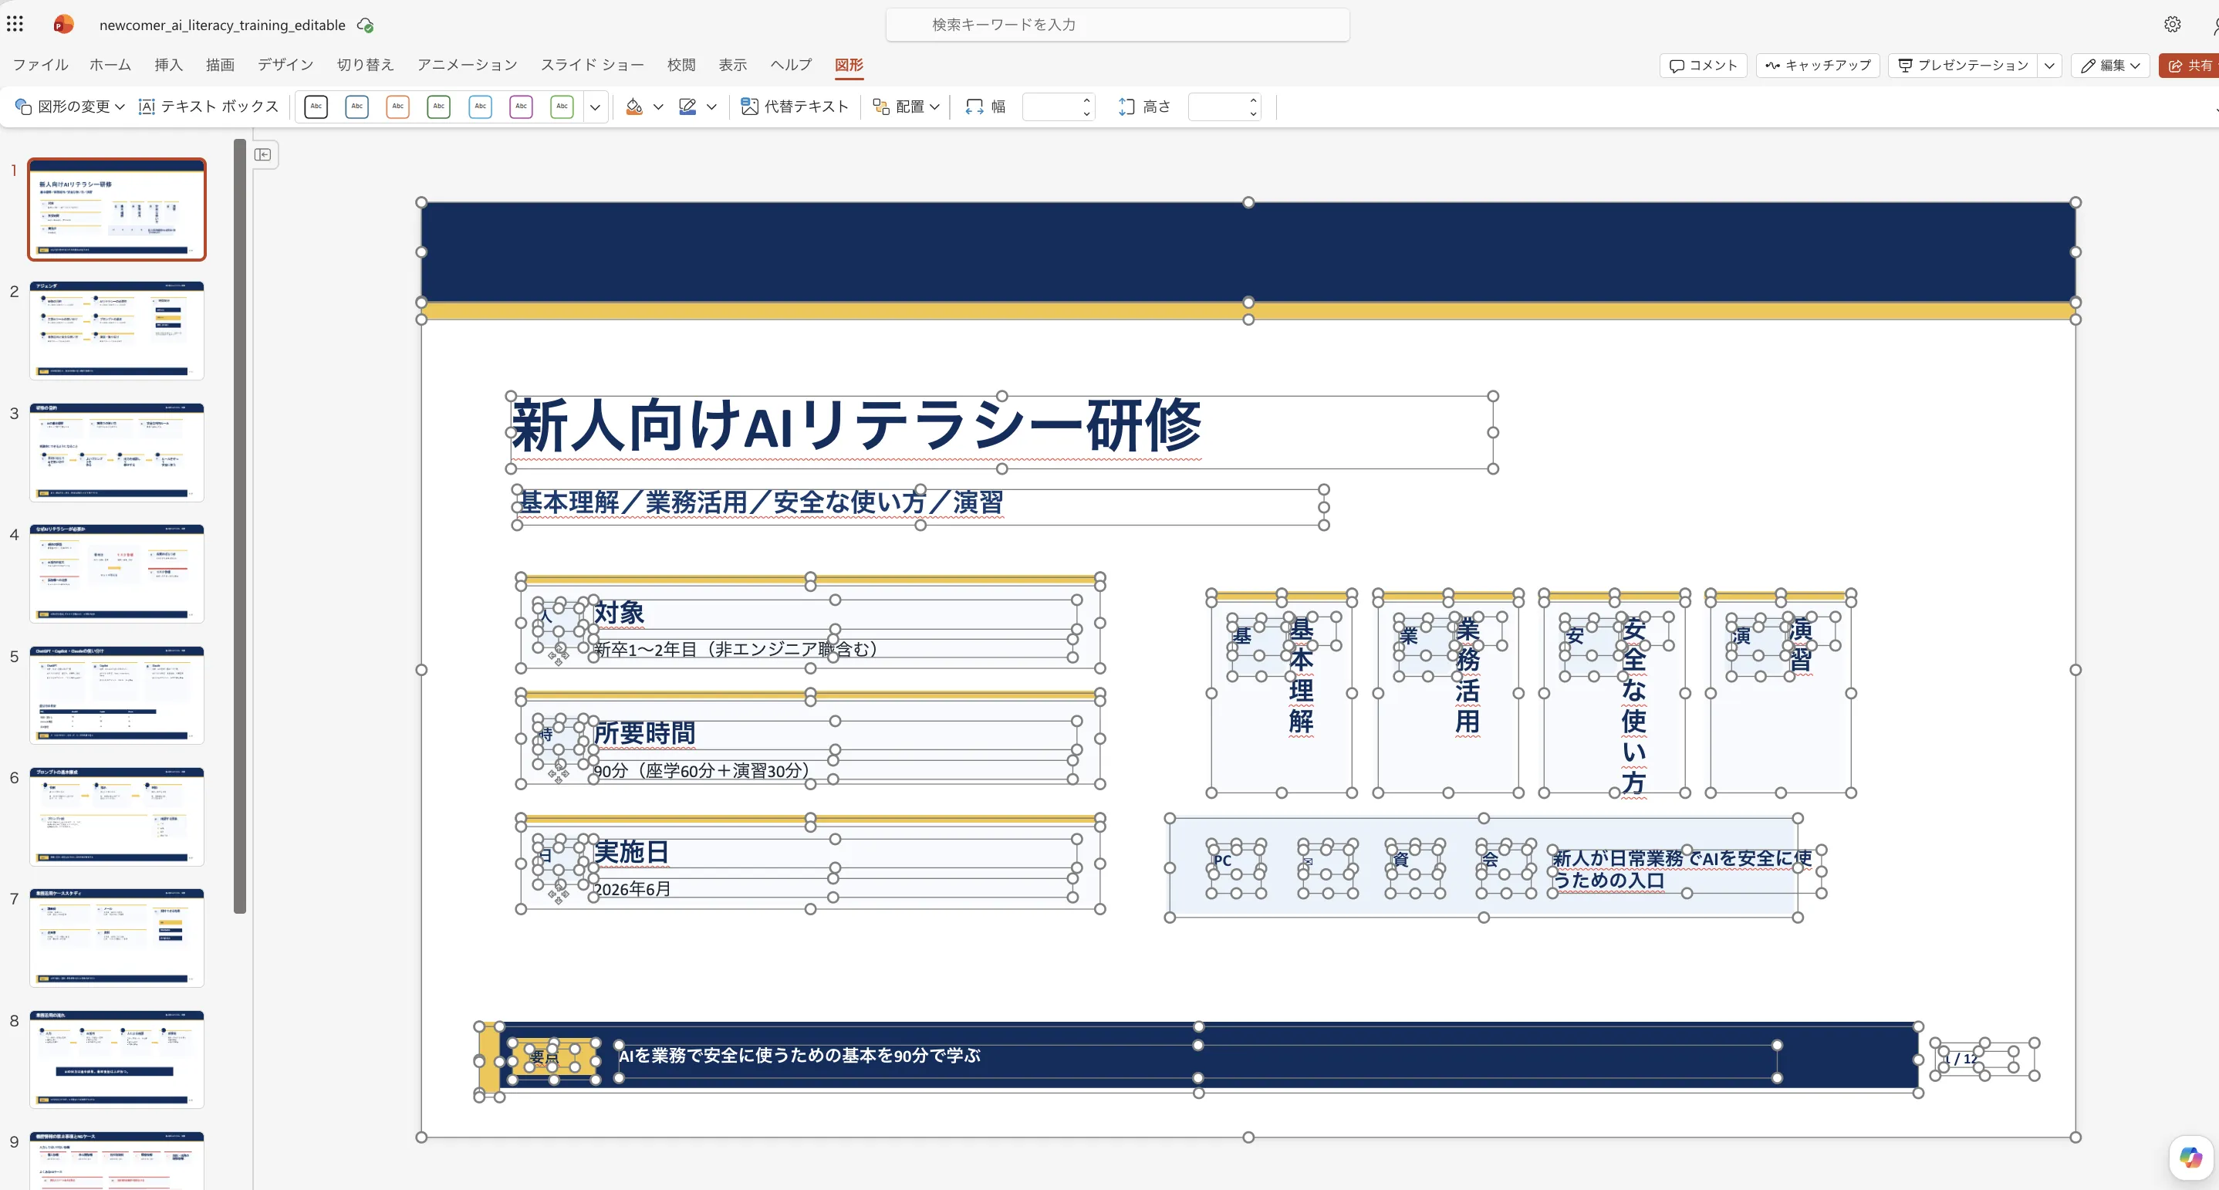Apply the green outline shape style
Screen dimensions: 2219x1190
pyautogui.click(x=438, y=106)
